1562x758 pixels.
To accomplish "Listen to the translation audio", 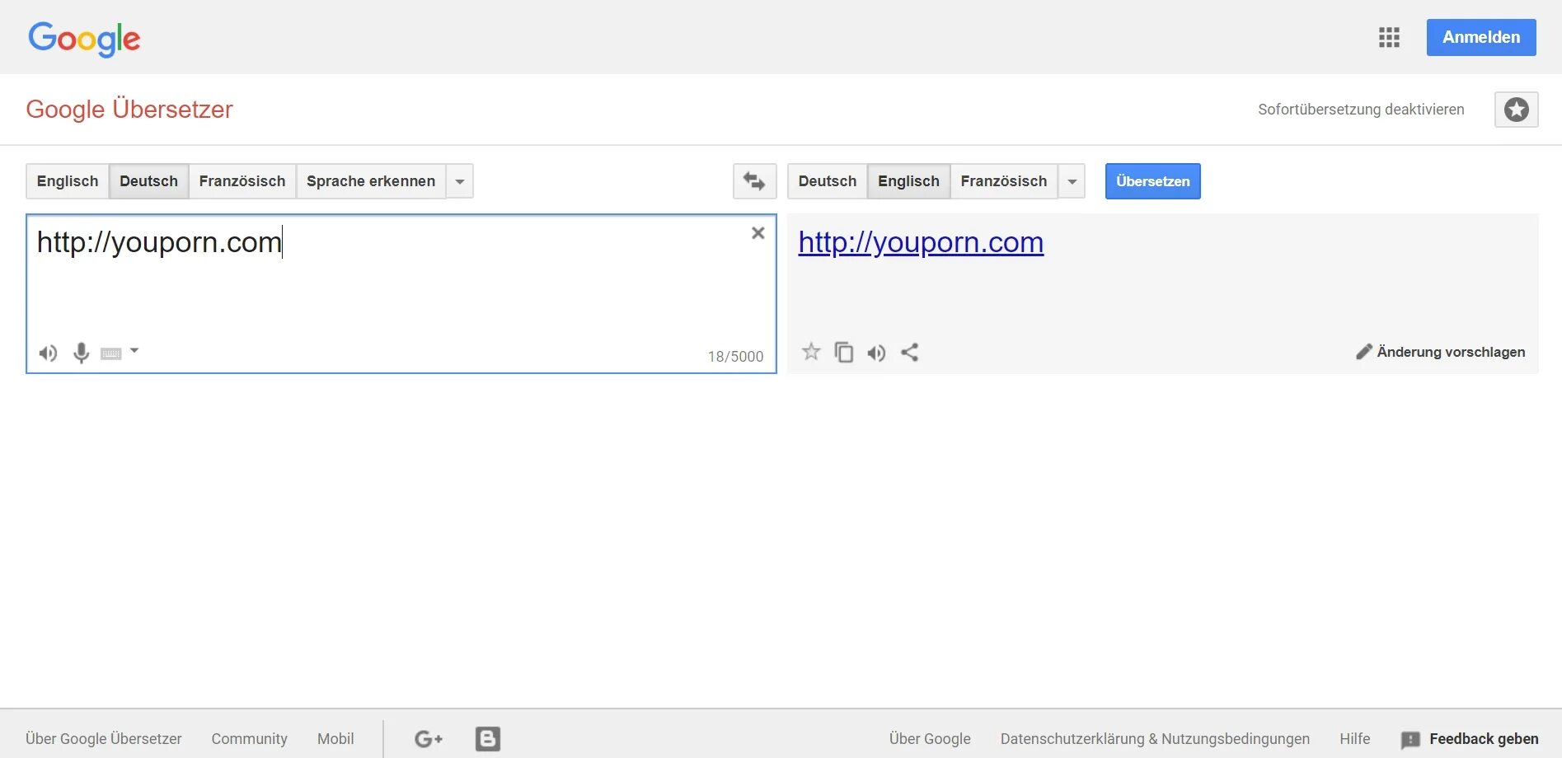I will pyautogui.click(x=877, y=353).
